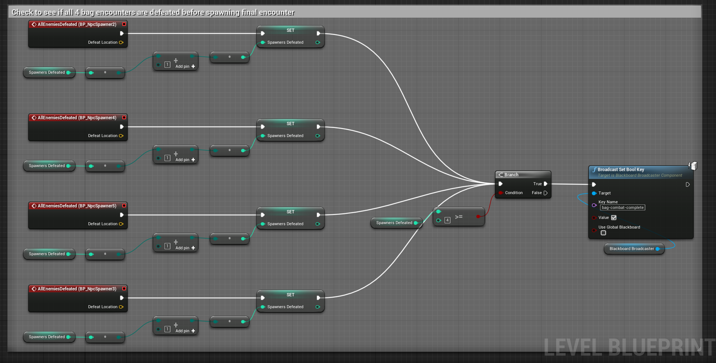Click the integer 4 input on the comparison node
716x363 pixels.
(x=447, y=220)
